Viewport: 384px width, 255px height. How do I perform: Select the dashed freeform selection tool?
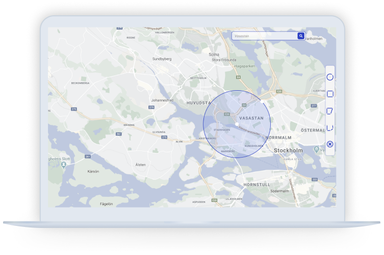[x=330, y=127]
